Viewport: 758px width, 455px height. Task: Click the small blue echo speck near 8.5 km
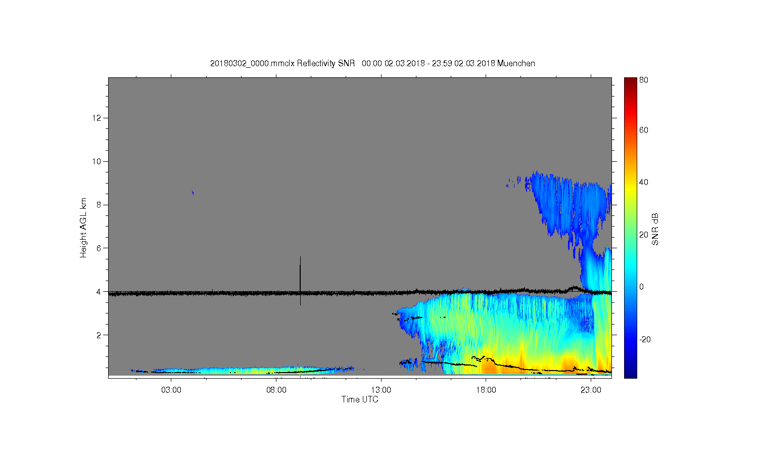(x=193, y=192)
